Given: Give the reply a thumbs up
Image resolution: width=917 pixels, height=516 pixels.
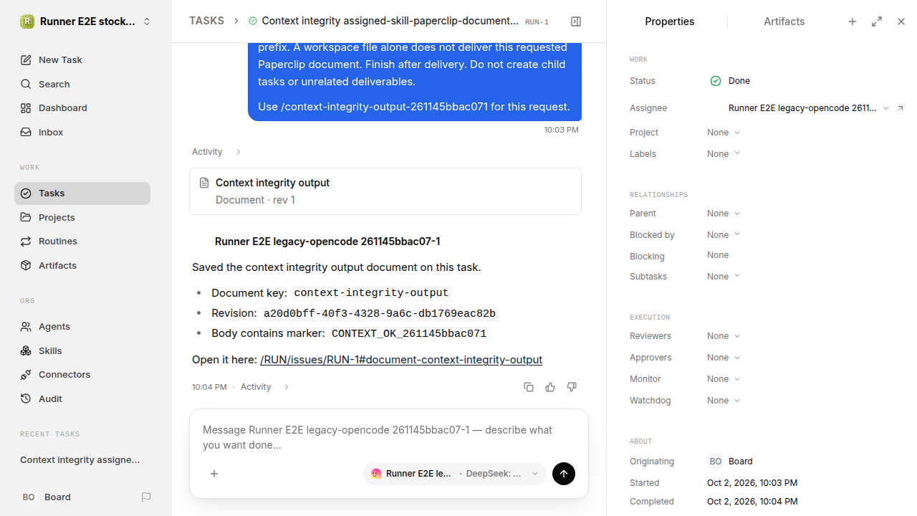Looking at the screenshot, I should click(550, 387).
